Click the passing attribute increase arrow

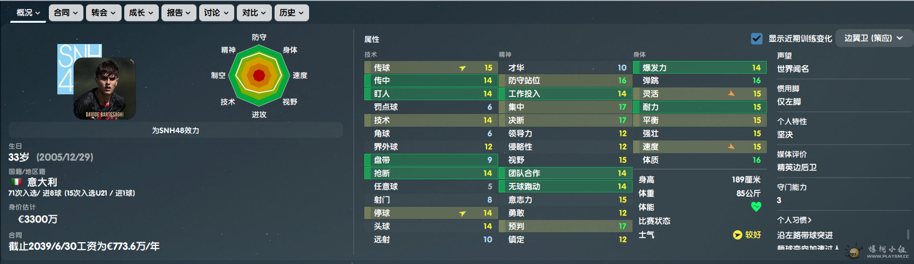tap(463, 68)
